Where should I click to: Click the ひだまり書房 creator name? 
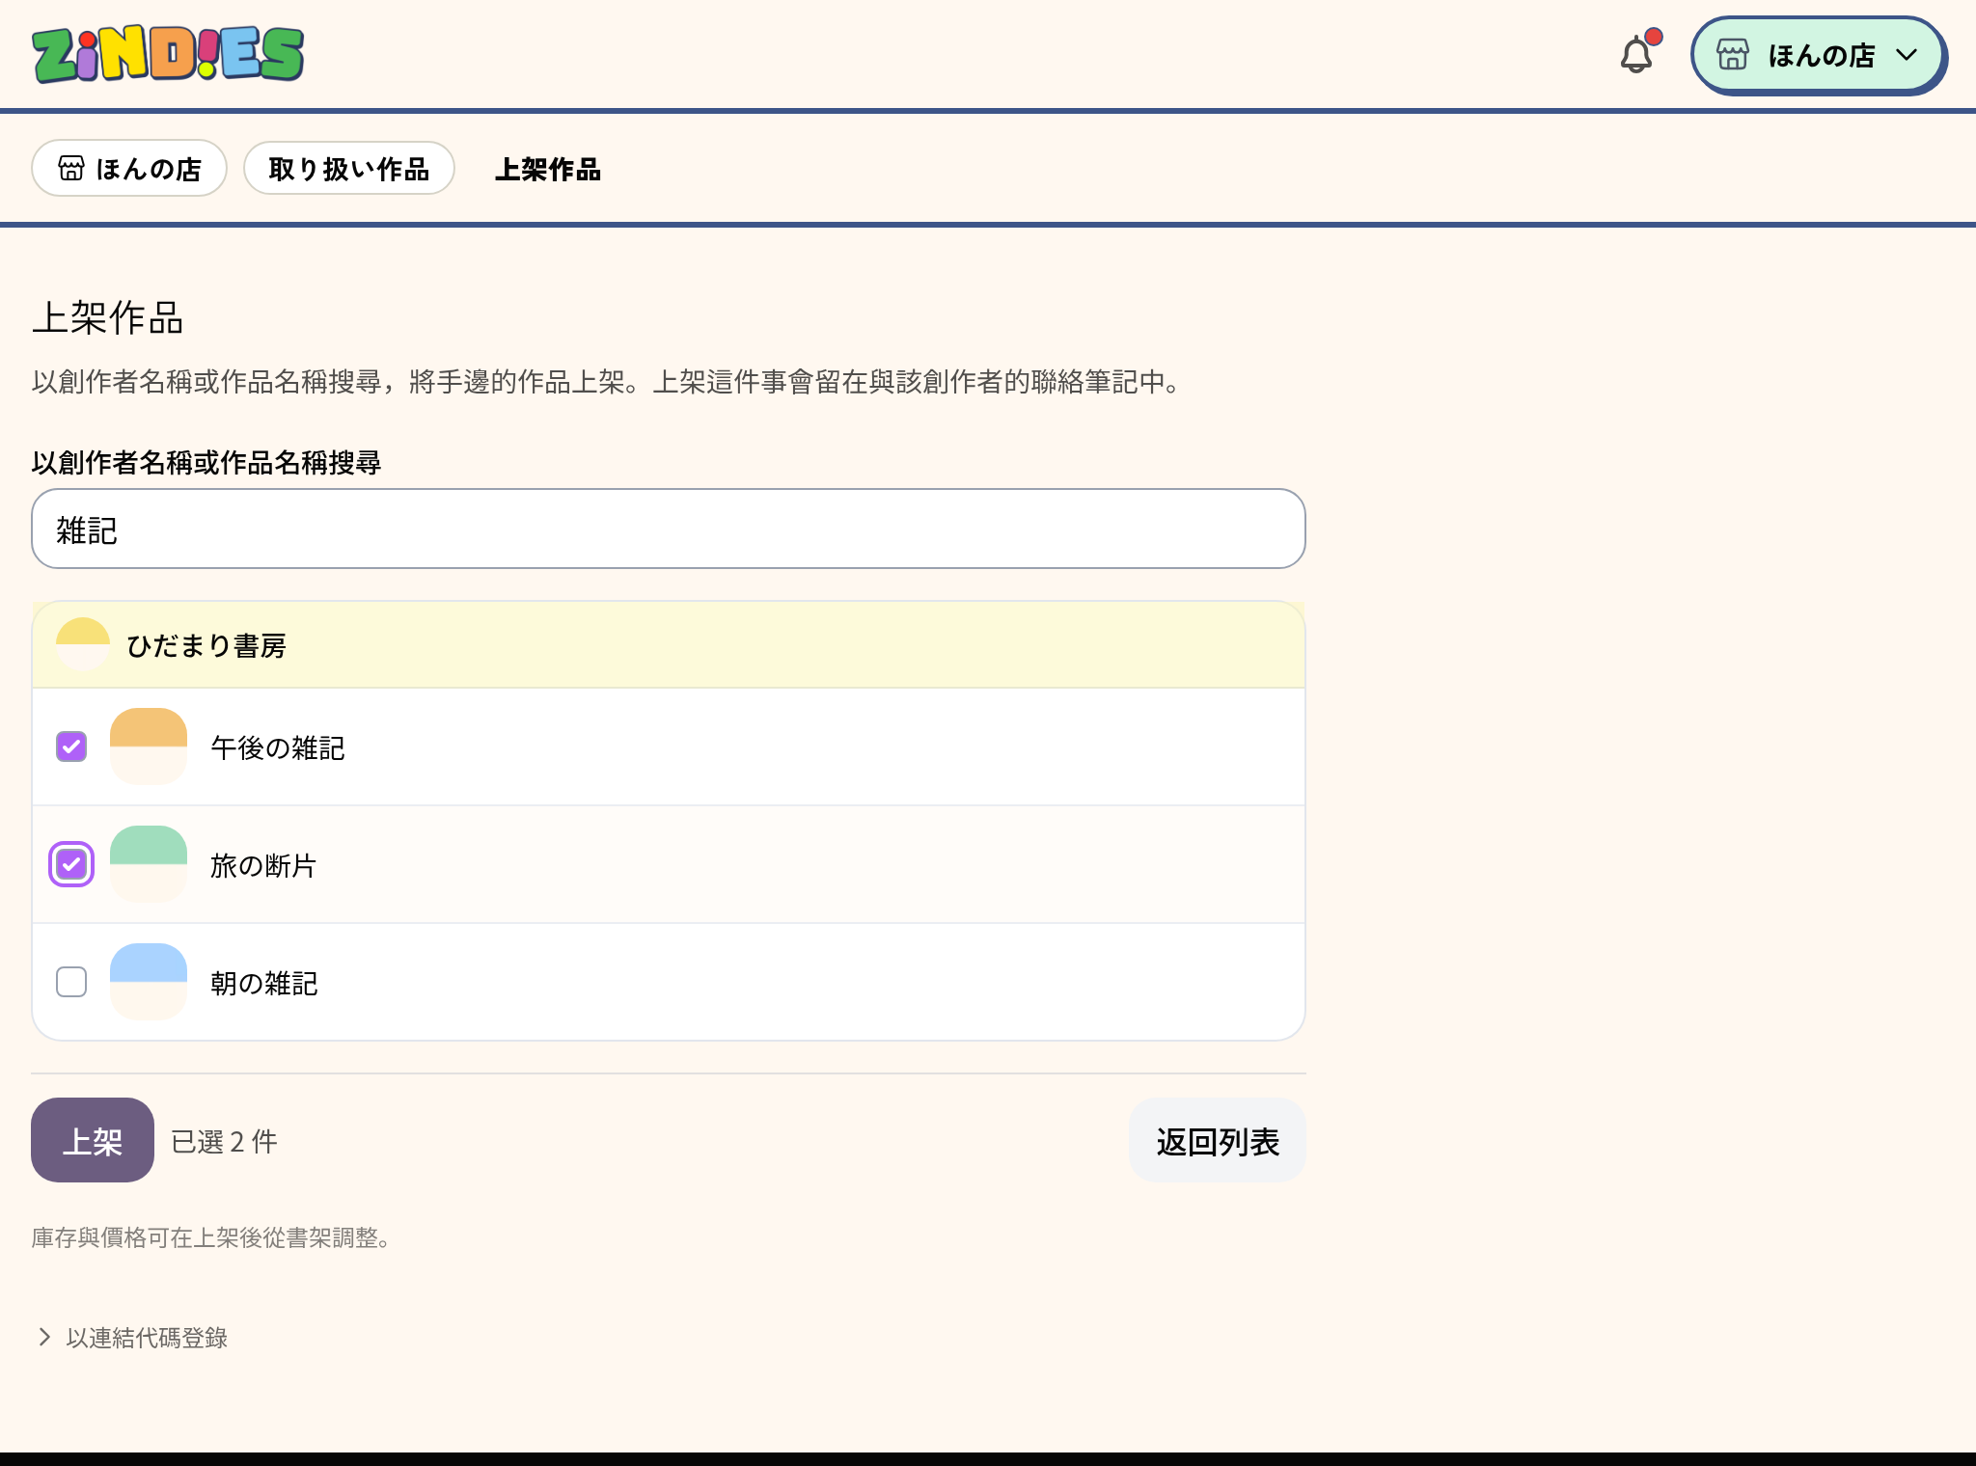pyautogui.click(x=206, y=645)
